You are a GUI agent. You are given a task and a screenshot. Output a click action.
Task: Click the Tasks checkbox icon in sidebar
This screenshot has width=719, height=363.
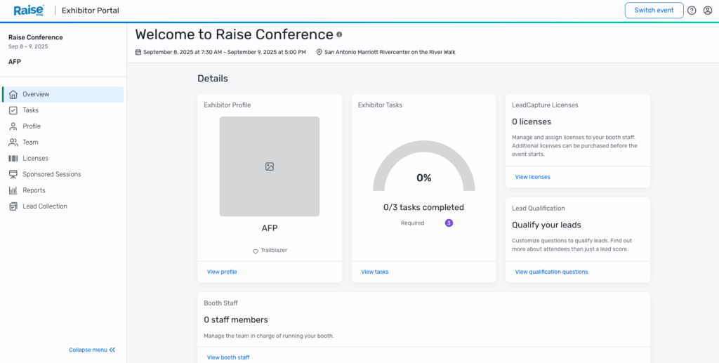click(x=13, y=110)
